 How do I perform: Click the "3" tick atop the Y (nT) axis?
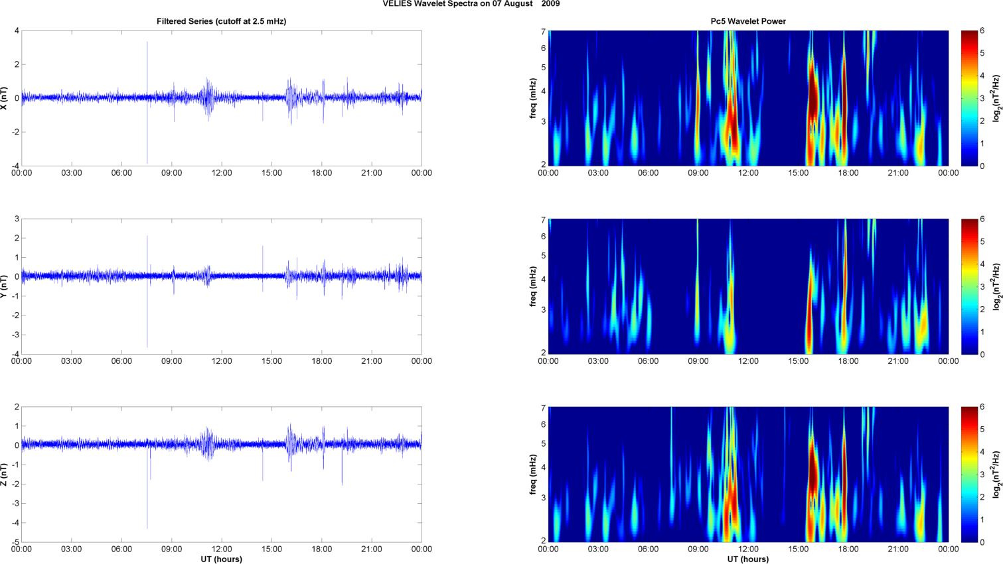point(17,219)
